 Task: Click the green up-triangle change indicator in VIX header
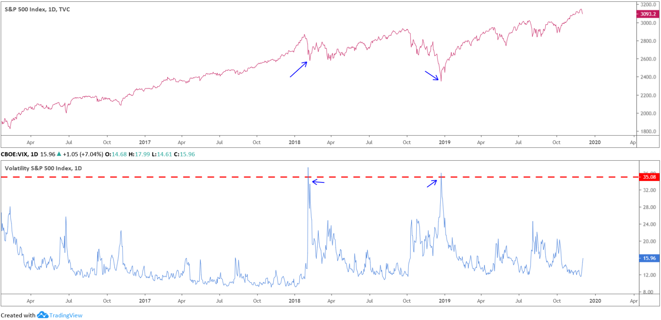(x=59, y=154)
